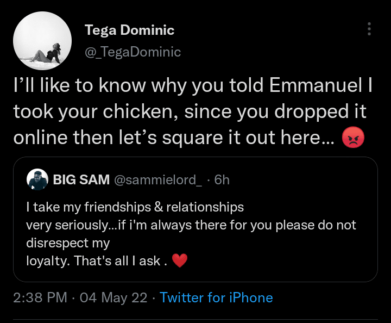Viewport: 391px width, 323px height.
Task: Click the "disrespect my" line in quoted tweet
Action: coord(68,243)
